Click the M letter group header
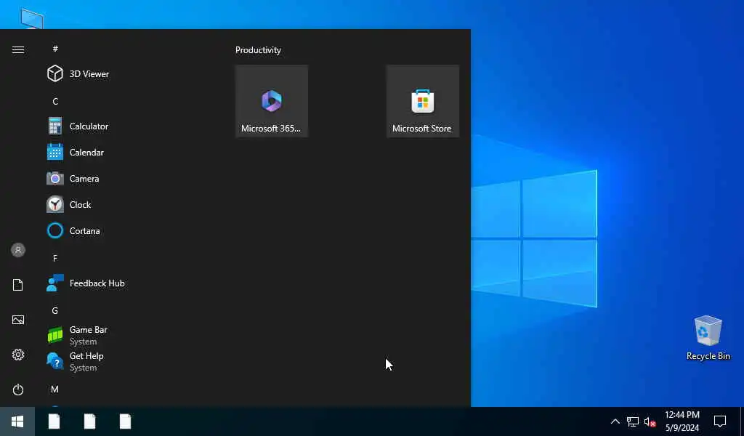Image resolution: width=744 pixels, height=436 pixels. (55, 389)
